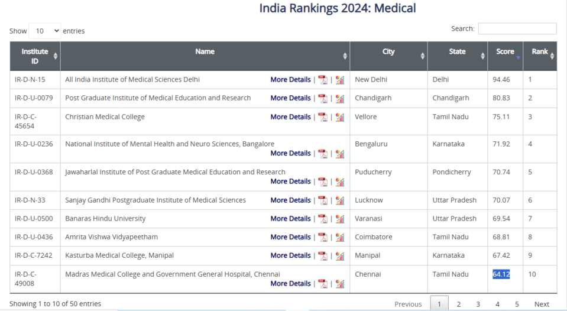Go to pagination page 4

498,304
